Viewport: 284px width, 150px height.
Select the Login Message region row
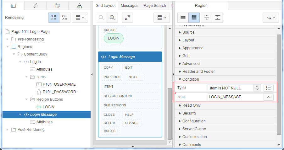[x=47, y=115]
